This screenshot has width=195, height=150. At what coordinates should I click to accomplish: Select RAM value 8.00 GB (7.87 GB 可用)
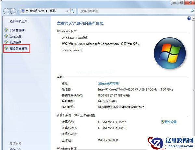[x=114, y=95]
